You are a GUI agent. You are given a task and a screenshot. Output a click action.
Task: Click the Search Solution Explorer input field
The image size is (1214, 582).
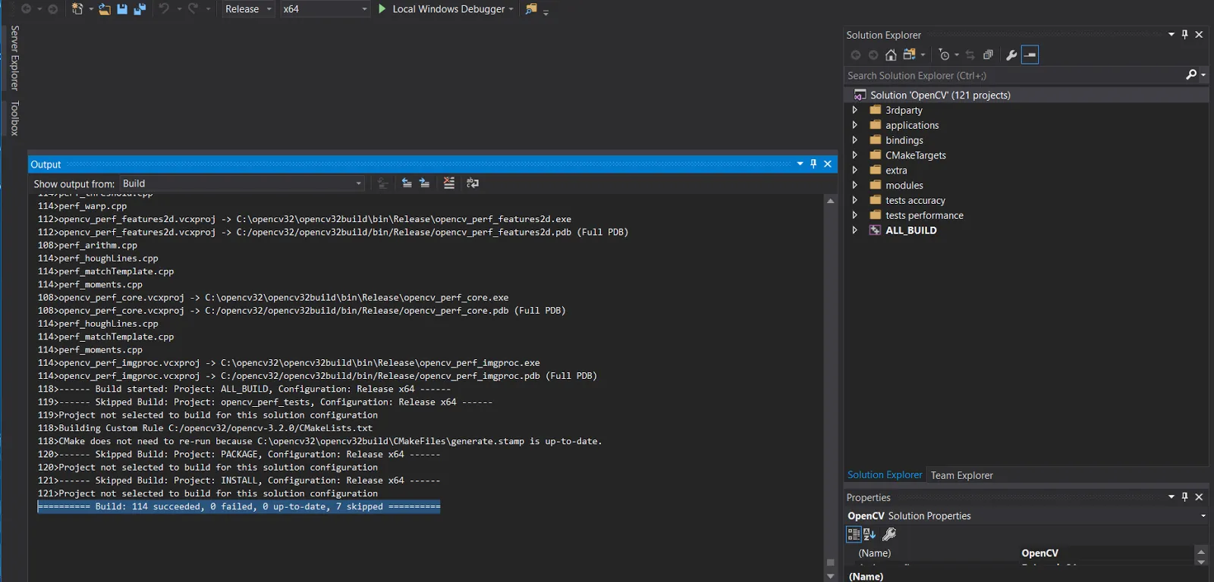1014,75
